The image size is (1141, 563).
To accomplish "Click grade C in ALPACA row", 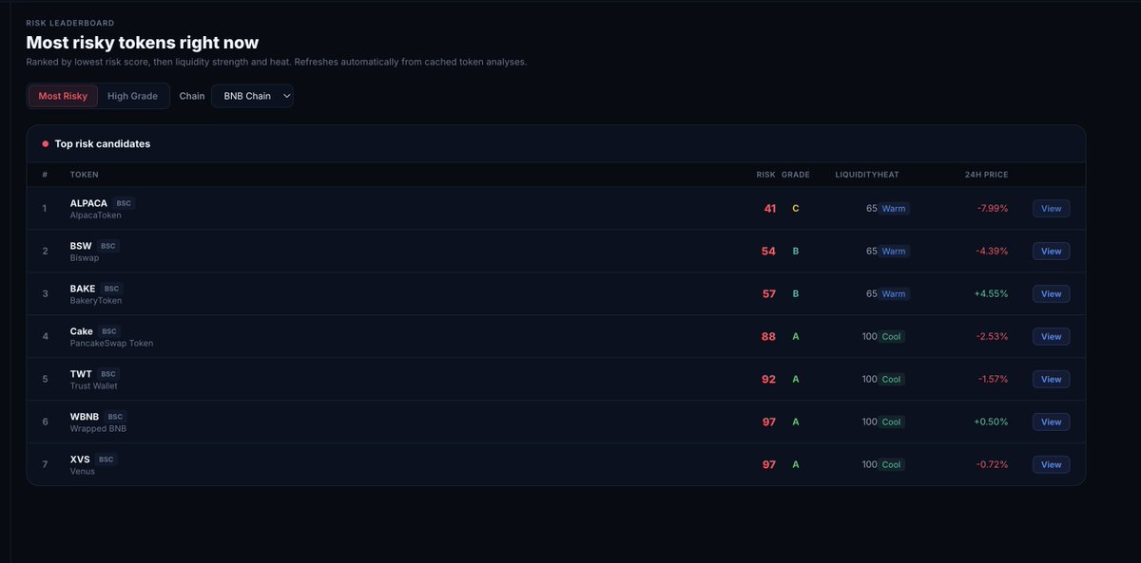I will [x=796, y=209].
